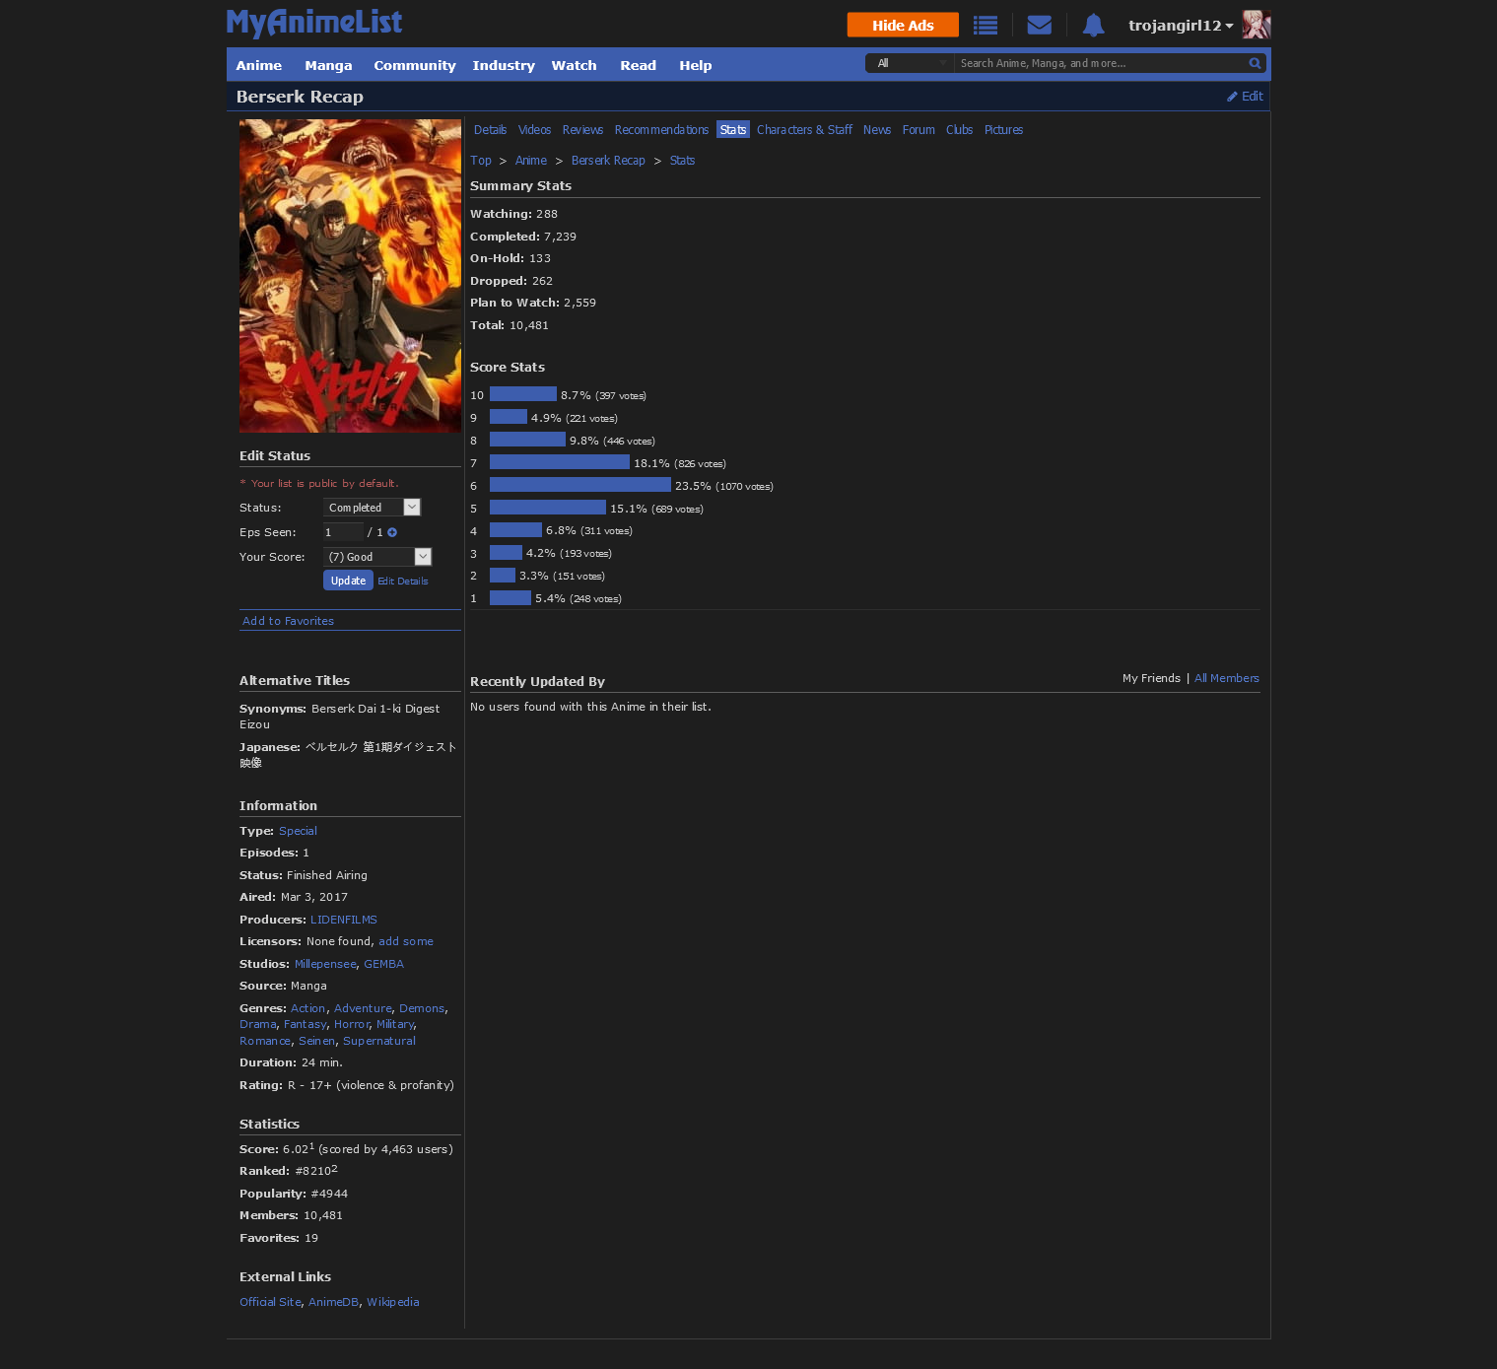The height and width of the screenshot is (1369, 1497).
Task: Open the notifications bell icon
Action: tap(1093, 26)
